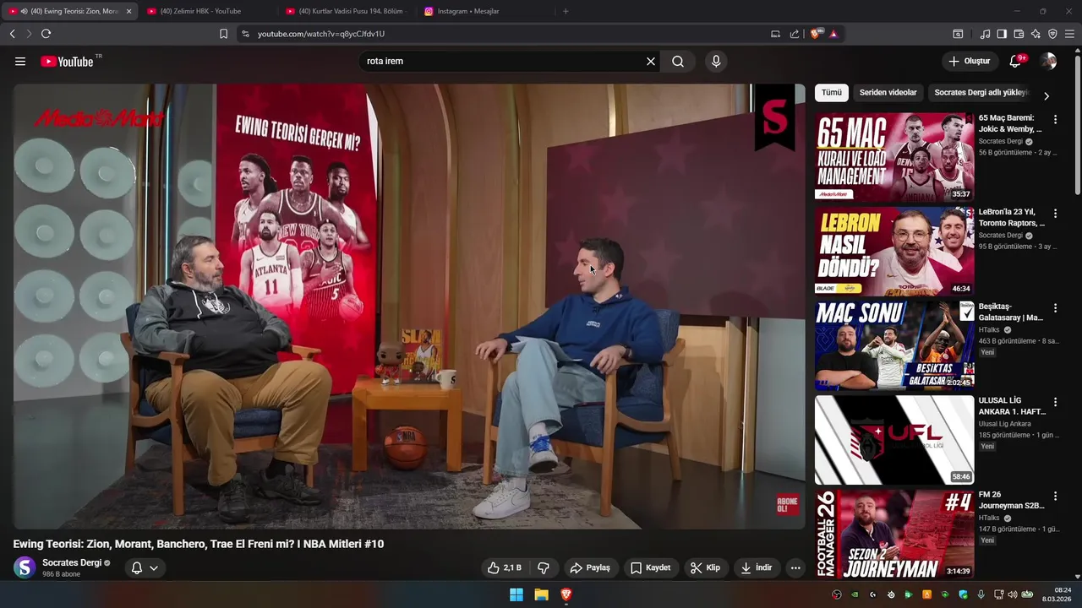1082x608 pixels.
Task: Select Seriden videolar filter chip
Action: (x=888, y=93)
